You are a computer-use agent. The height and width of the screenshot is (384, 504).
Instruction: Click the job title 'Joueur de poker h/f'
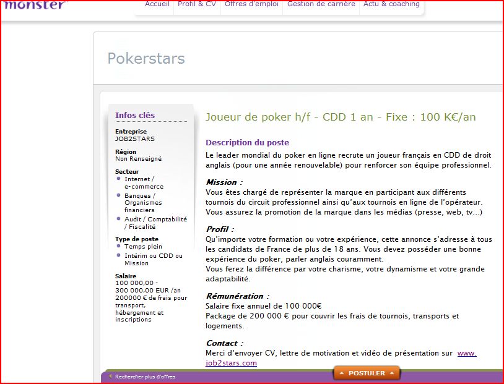pos(258,117)
